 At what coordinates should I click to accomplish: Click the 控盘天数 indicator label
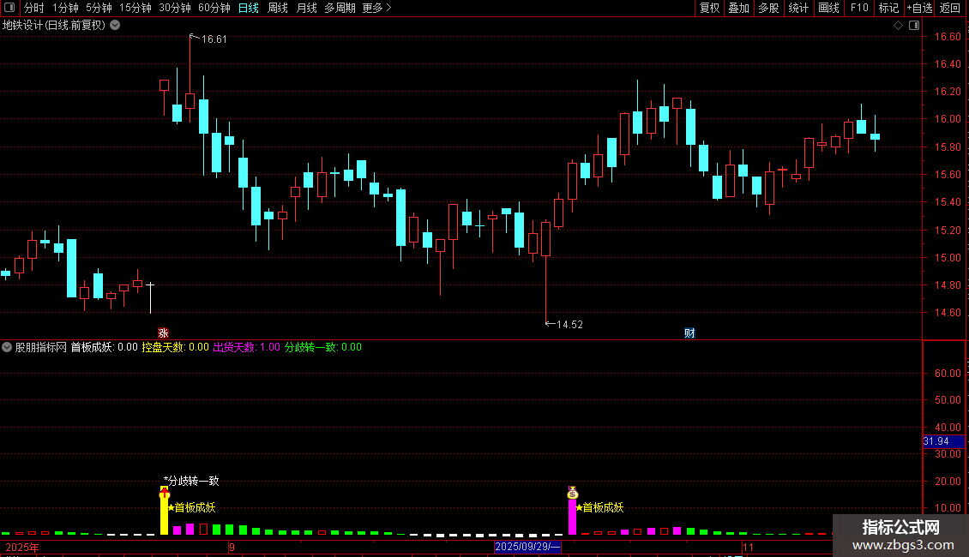176,347
